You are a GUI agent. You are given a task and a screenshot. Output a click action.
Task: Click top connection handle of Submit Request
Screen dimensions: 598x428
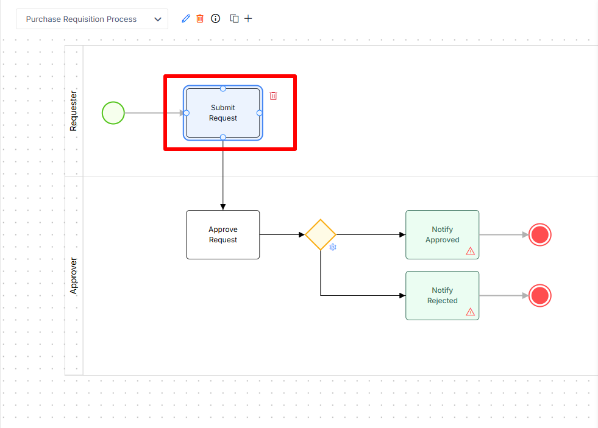(223, 89)
